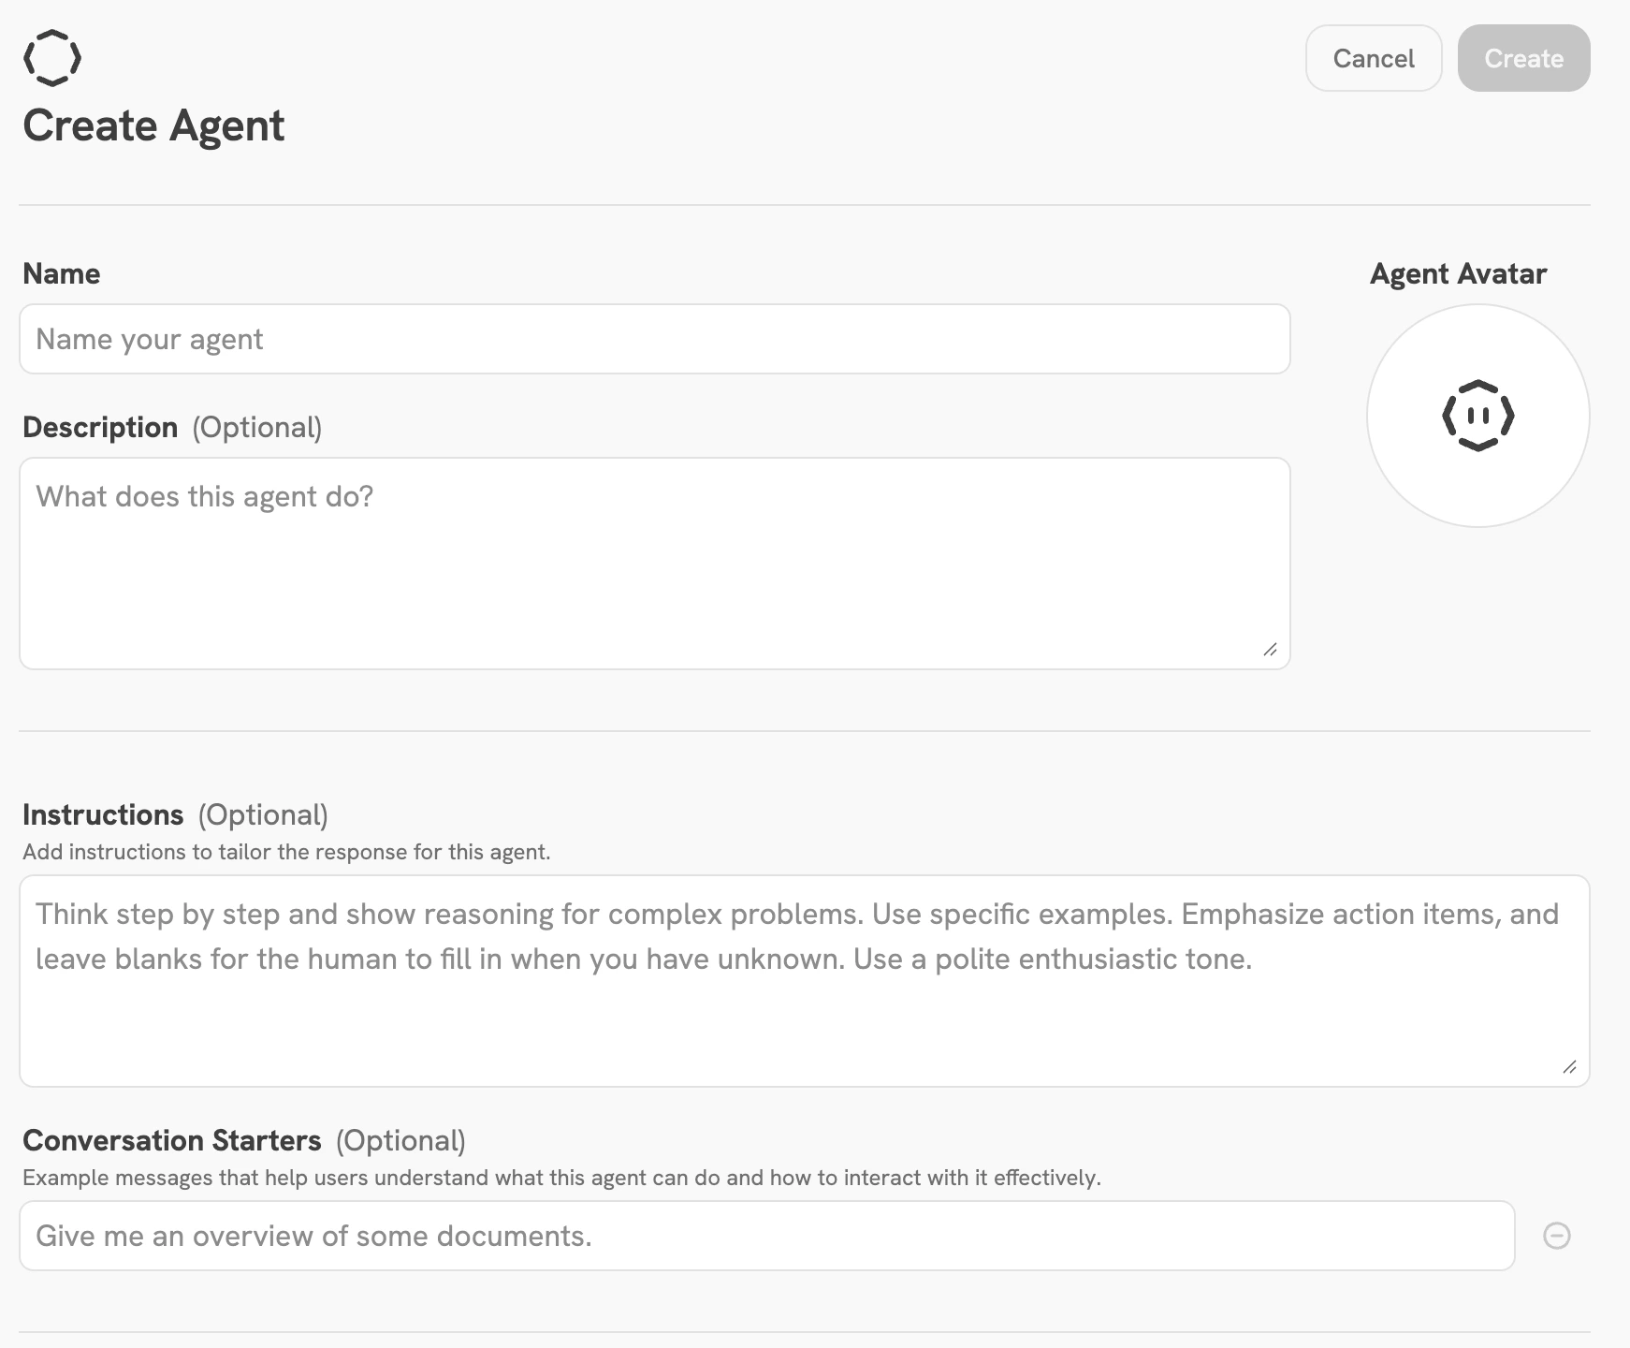Click the app logo in the top-left corner
The width and height of the screenshot is (1630, 1348).
click(x=51, y=56)
